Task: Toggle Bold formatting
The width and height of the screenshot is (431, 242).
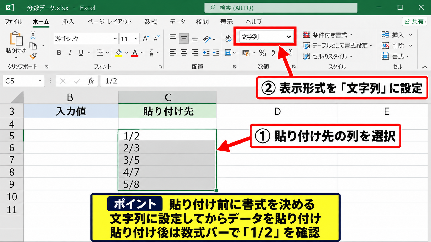Action: 59,53
